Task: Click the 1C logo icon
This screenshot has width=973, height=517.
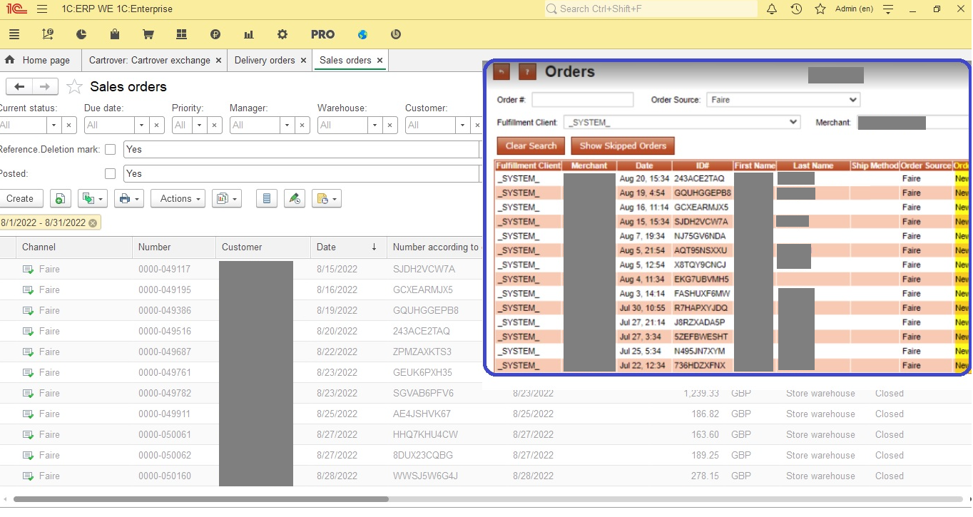Action: coord(16,9)
